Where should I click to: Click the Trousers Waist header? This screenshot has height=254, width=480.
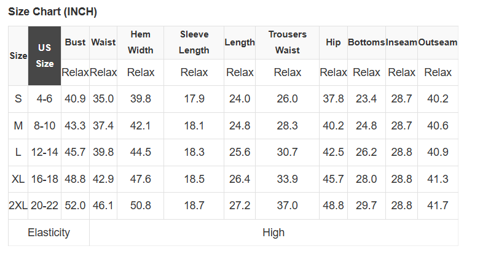tap(287, 42)
